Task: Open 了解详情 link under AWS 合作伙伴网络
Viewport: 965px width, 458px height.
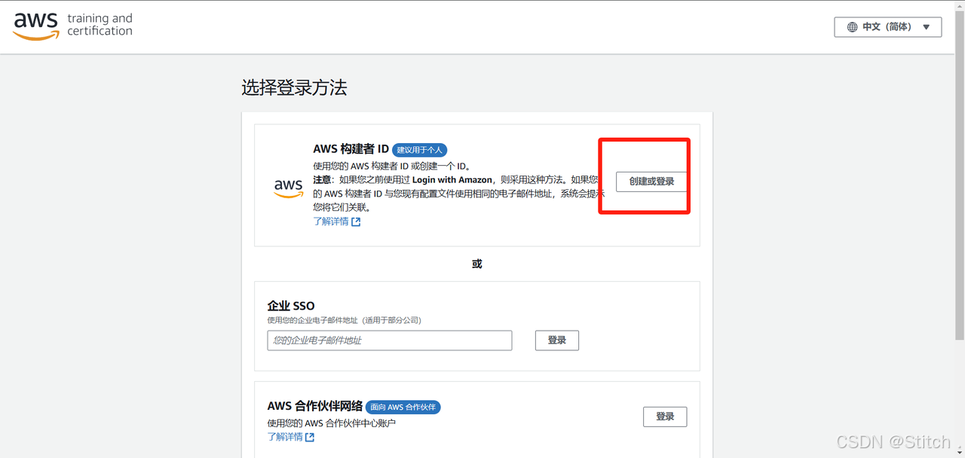Action: click(290, 437)
